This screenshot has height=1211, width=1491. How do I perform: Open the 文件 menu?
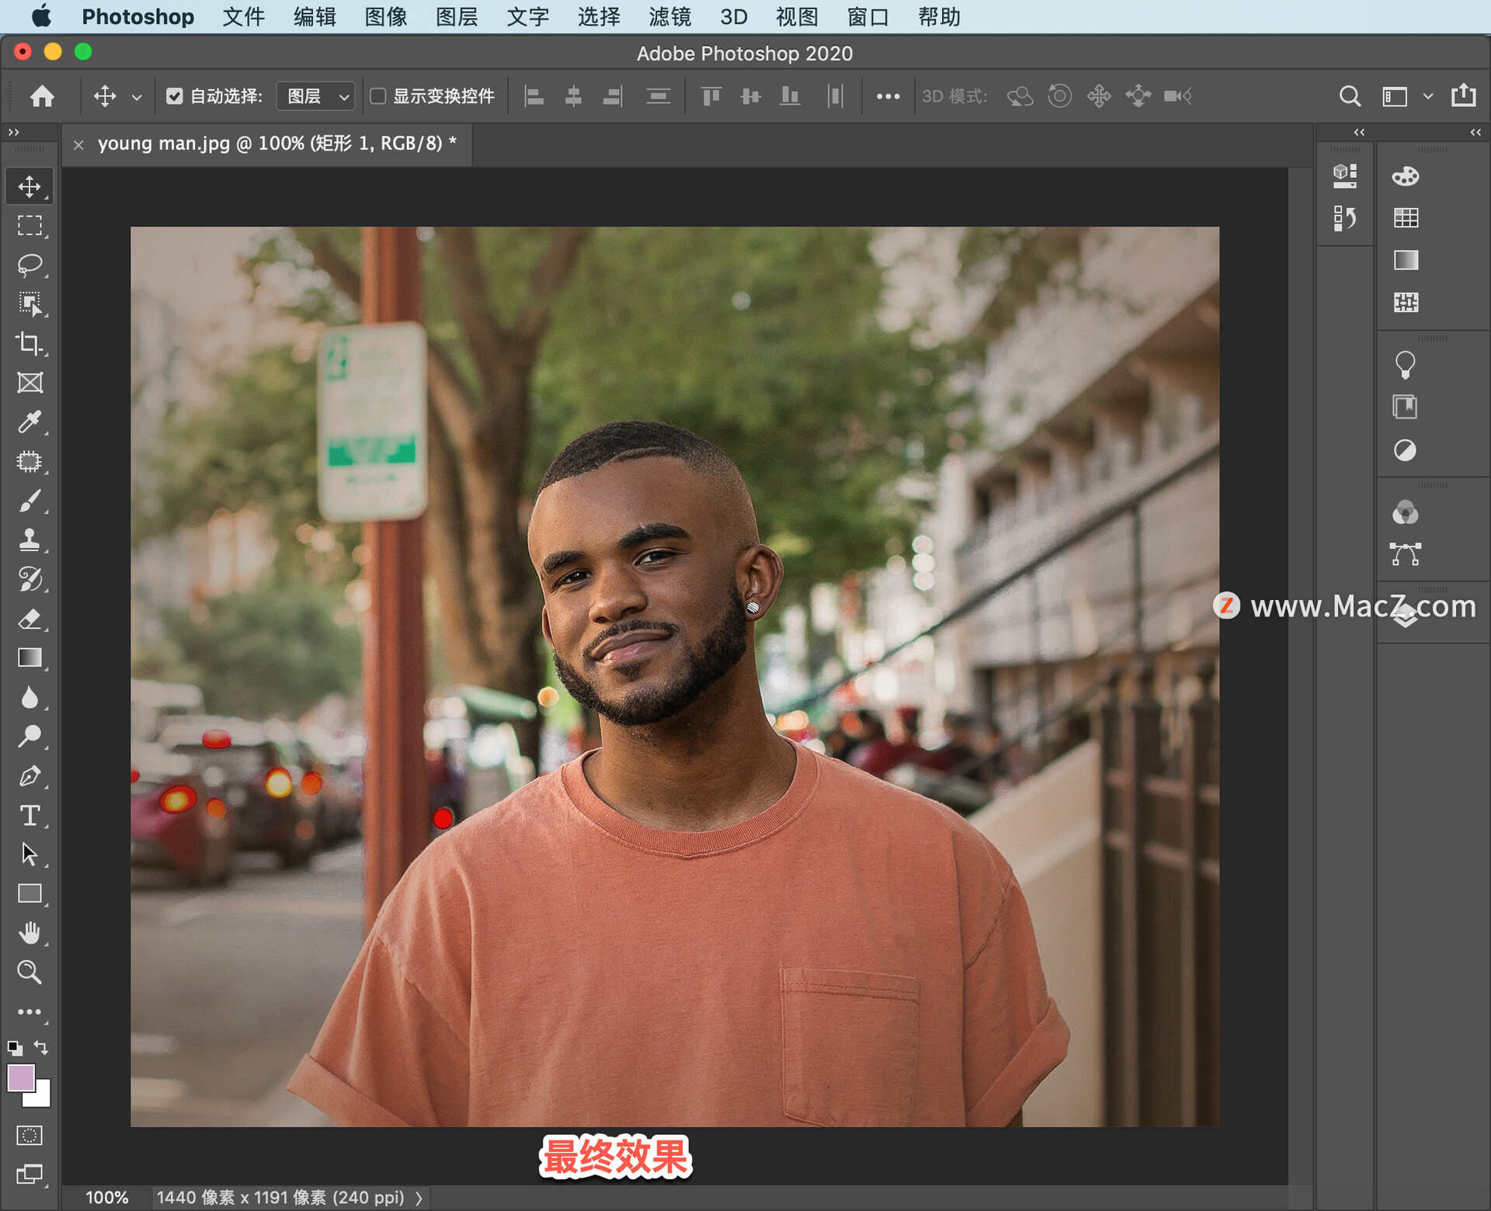244,16
